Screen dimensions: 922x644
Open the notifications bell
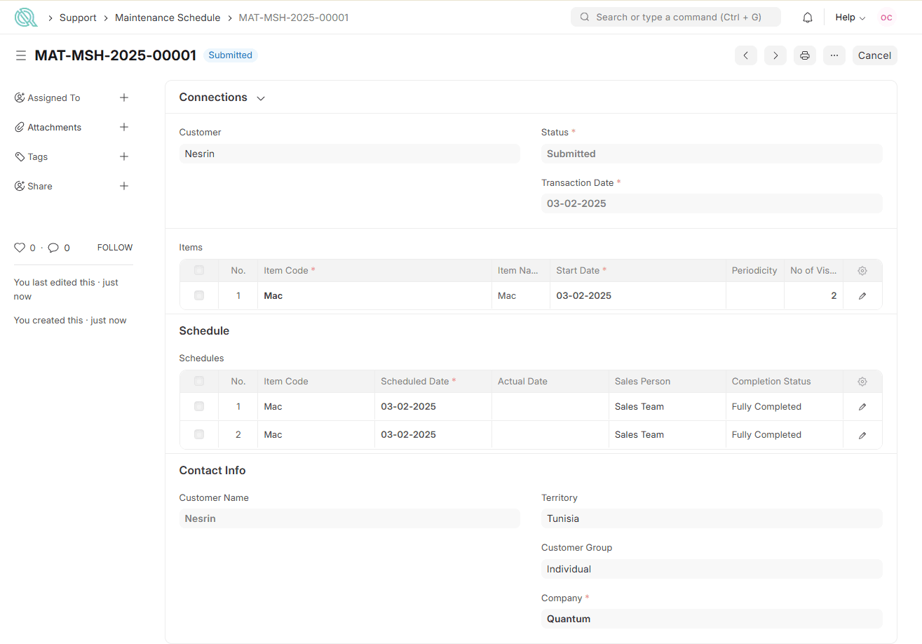808,18
